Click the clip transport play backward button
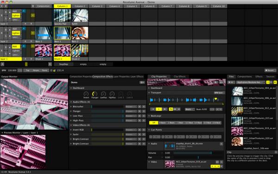The height and width of the screenshot is (174, 278). (153, 109)
